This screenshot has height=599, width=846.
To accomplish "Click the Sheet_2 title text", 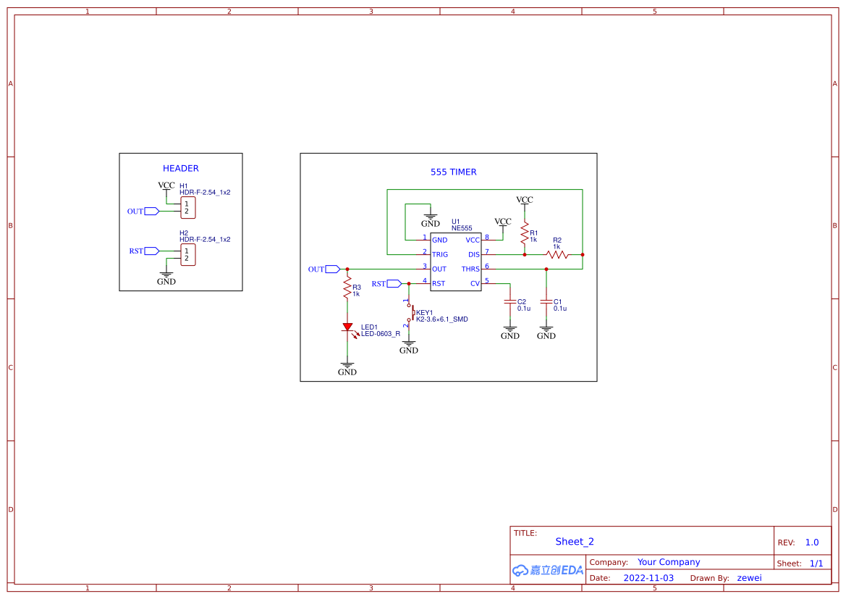I will coord(575,541).
